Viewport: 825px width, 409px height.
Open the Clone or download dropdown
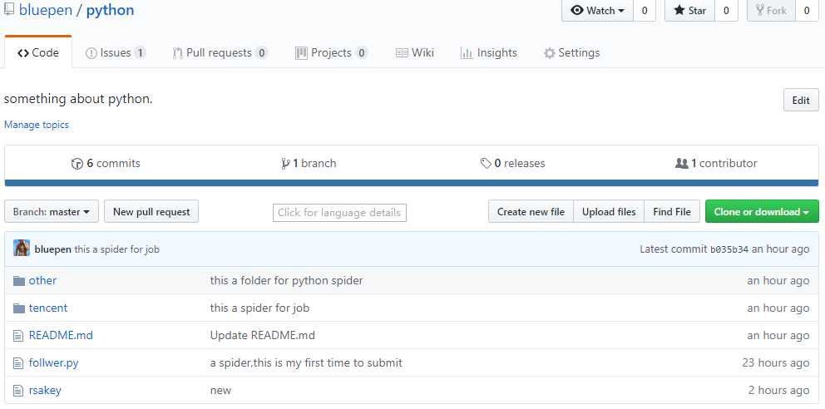pyautogui.click(x=762, y=211)
